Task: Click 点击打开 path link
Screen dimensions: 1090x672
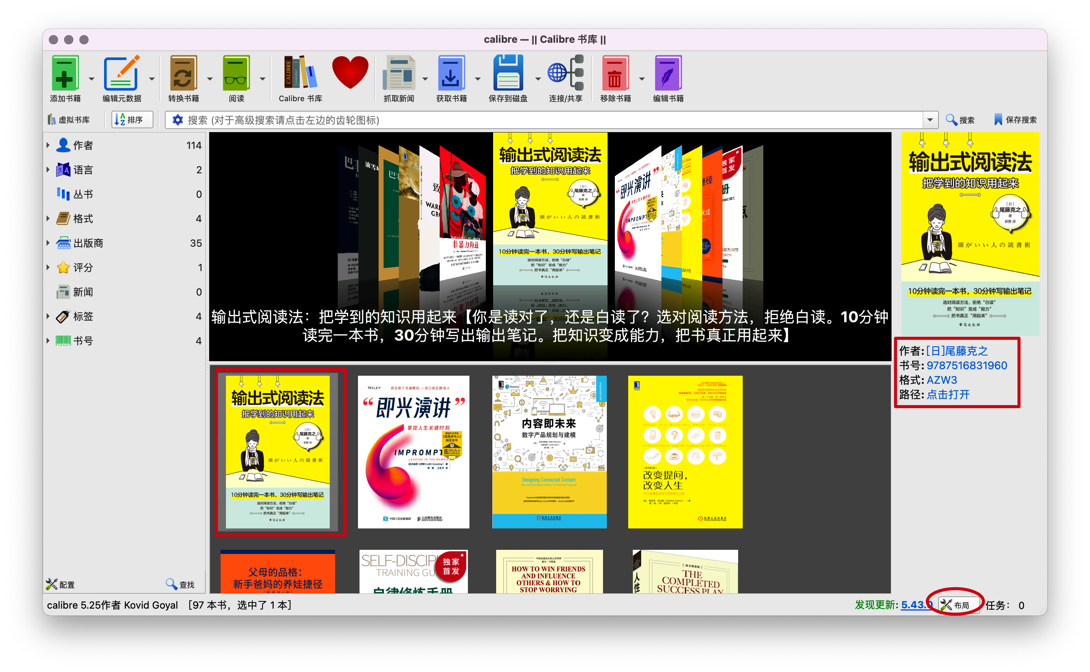Action: click(x=947, y=395)
